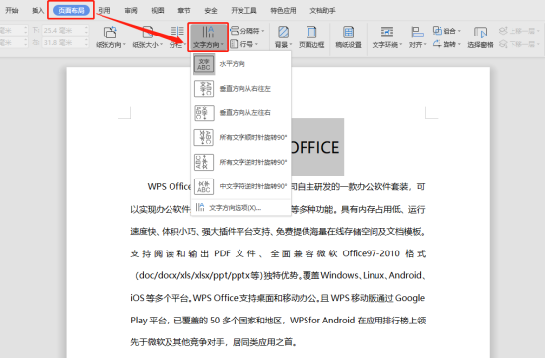The image size is (546, 358).
Task: Click the 对齐 align icon
Action: (417, 33)
